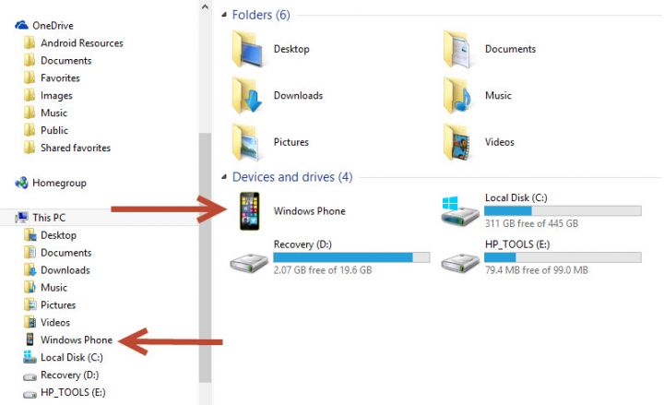Click the navigation pane scrollbar thumb

click(205, 257)
